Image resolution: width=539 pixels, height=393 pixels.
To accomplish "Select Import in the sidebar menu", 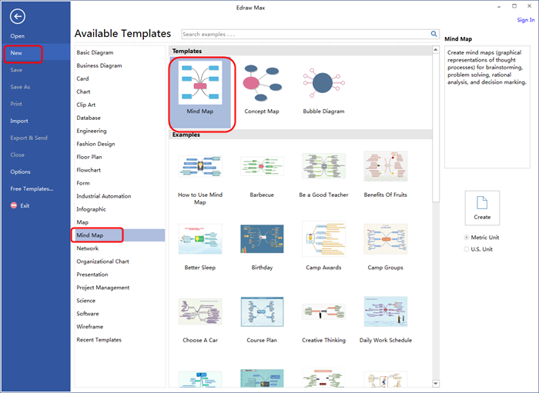I will [x=19, y=121].
